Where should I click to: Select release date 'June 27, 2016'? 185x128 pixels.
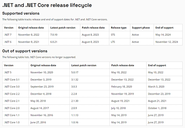click(38, 122)
